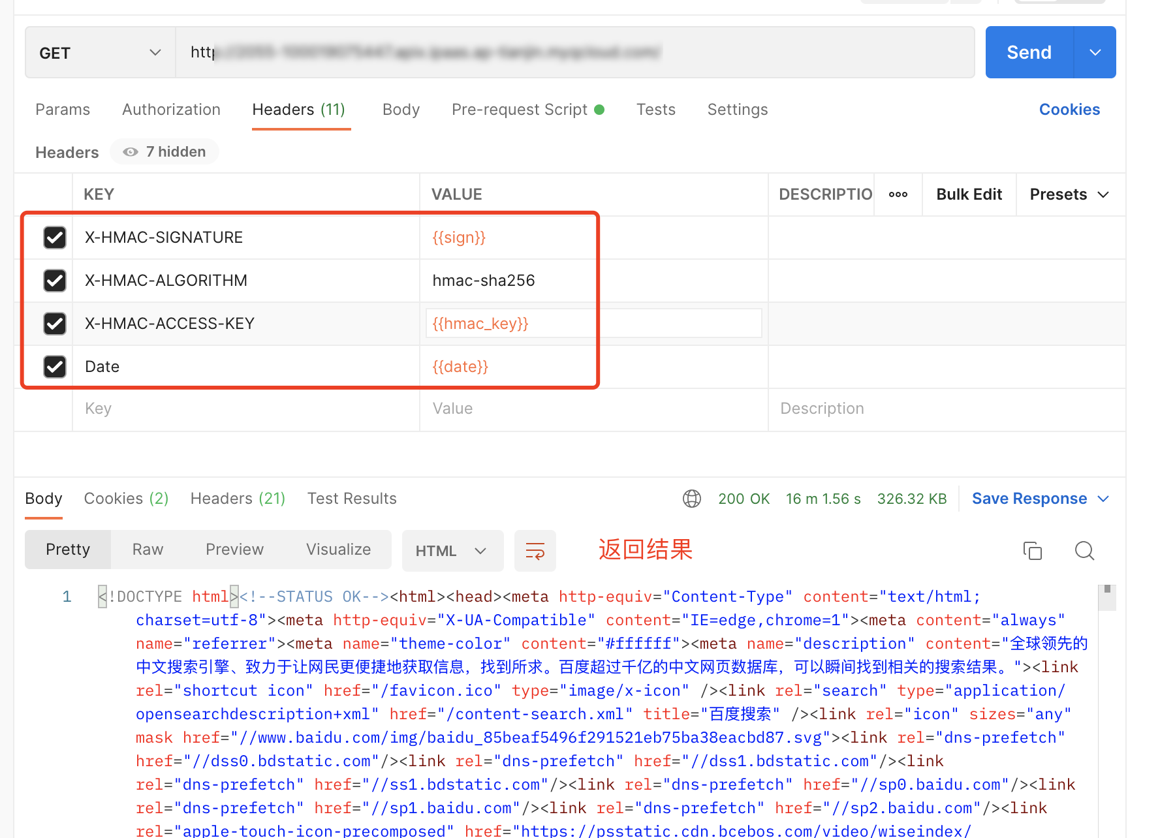Edit the {{hmac_key}} value field

[593, 324]
